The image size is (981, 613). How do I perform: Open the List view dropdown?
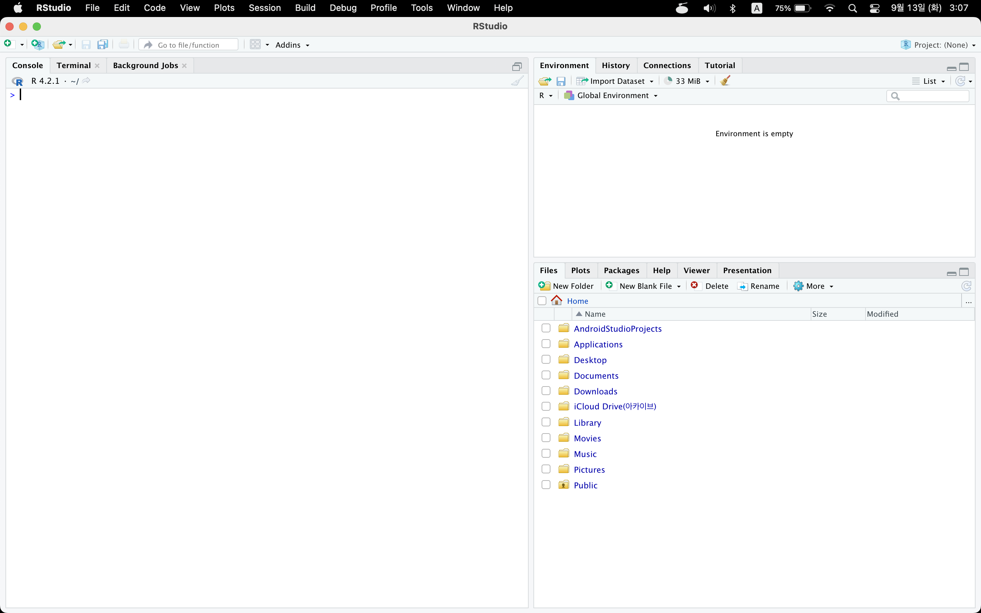[x=929, y=81]
